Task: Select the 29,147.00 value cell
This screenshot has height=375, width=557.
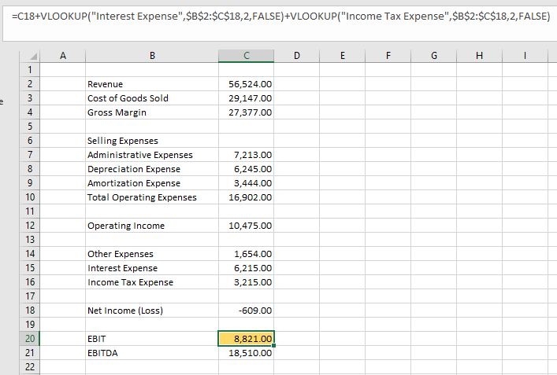Action: pos(246,98)
